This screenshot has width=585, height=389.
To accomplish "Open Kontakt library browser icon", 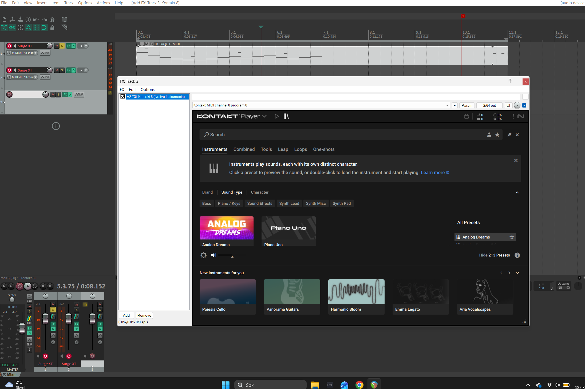I will coord(286,116).
